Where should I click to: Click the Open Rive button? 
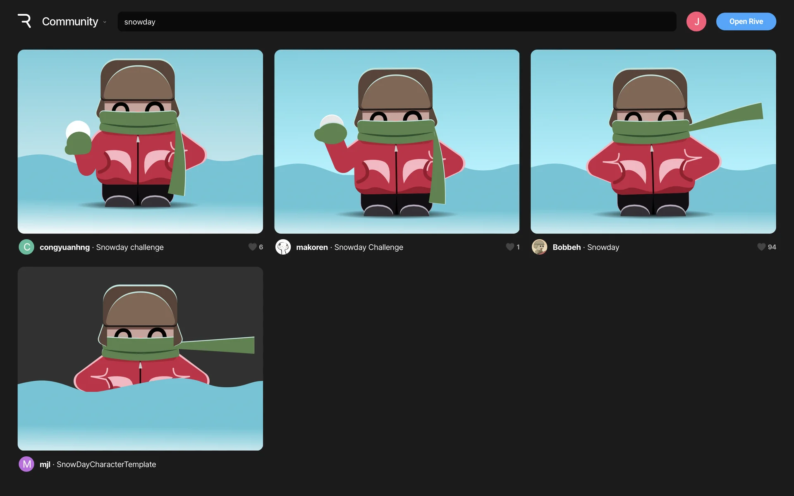pyautogui.click(x=746, y=21)
